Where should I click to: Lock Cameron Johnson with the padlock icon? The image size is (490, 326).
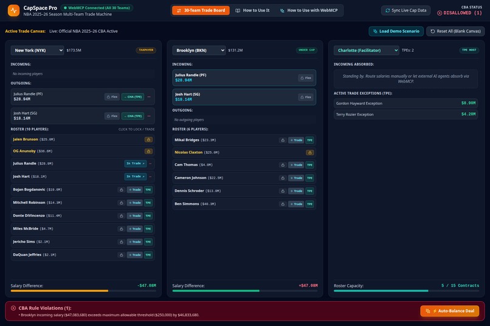tap(283, 178)
